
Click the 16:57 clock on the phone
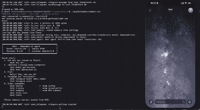click(x=153, y=3)
